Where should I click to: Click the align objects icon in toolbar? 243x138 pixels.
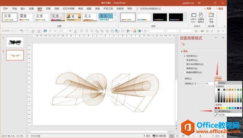[x=128, y=31]
